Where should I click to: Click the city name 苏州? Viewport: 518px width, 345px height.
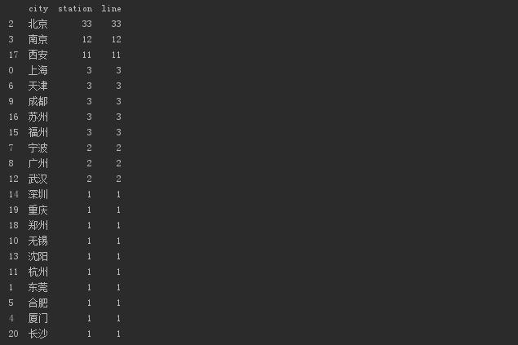tap(38, 117)
